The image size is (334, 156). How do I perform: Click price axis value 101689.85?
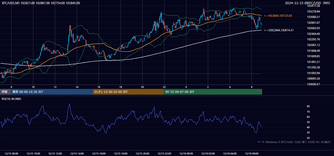(313, 56)
